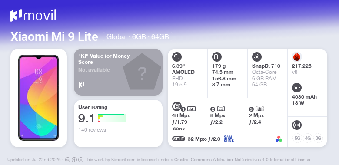The image size is (339, 165).
Task: Click the SELF selfie camera badge
Action: click(179, 139)
